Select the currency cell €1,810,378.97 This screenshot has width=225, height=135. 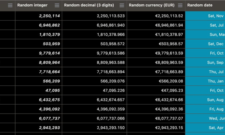[x=156, y=34]
